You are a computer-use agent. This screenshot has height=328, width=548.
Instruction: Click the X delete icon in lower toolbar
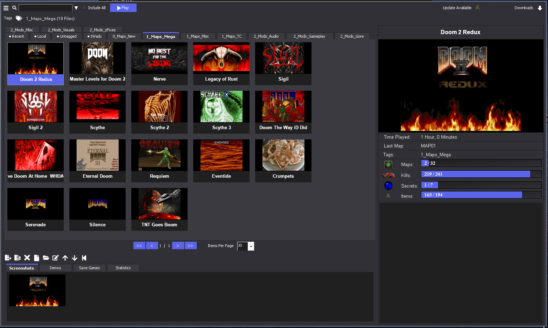27,258
